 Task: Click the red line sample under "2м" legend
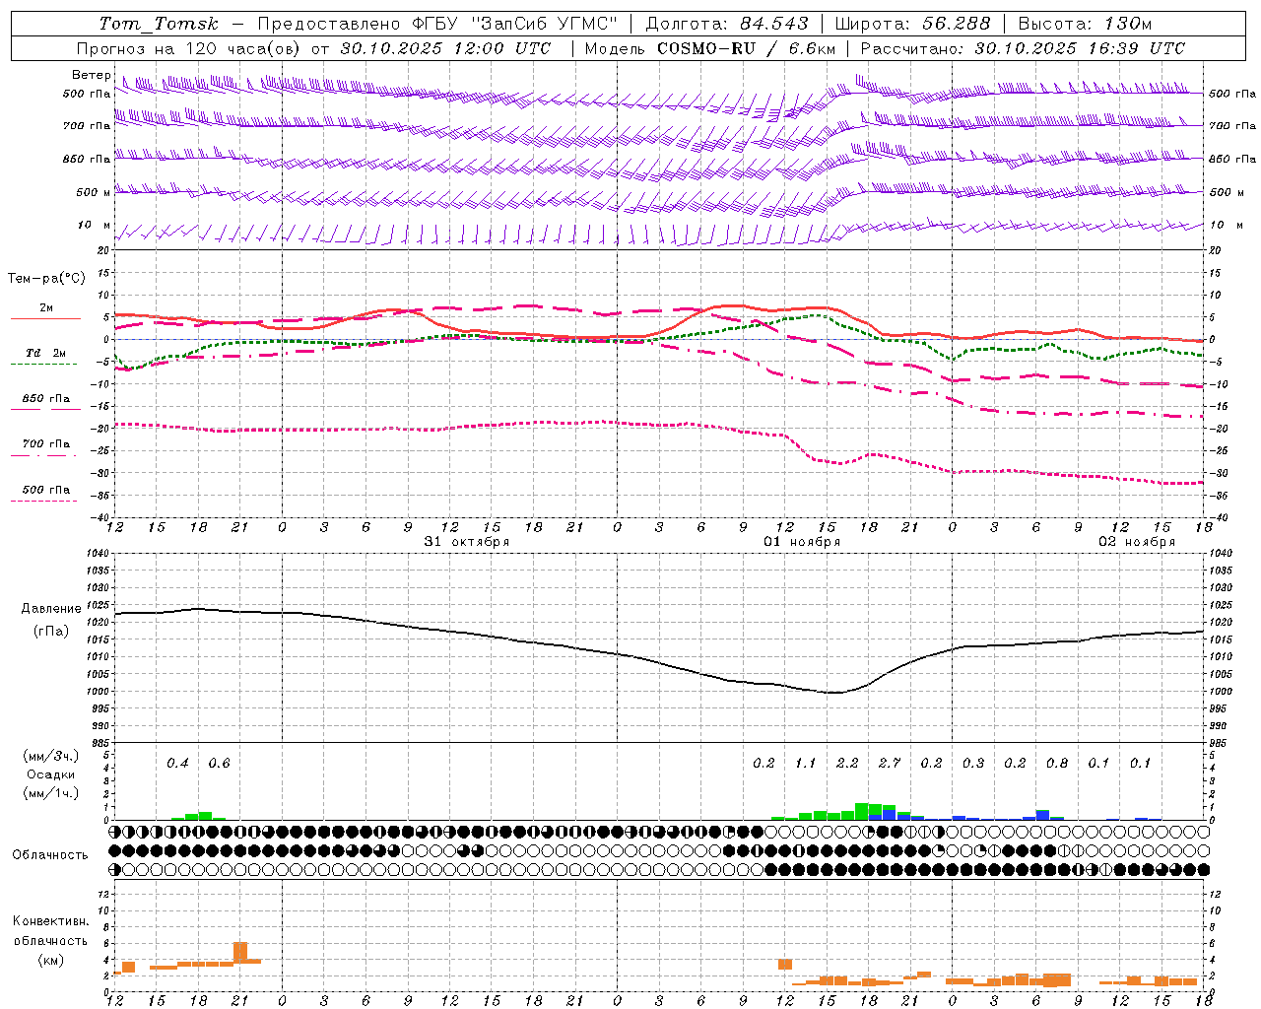[x=45, y=318]
